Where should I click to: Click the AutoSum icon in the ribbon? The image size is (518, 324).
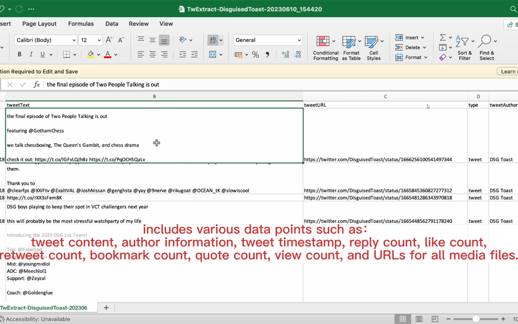tap(443, 37)
